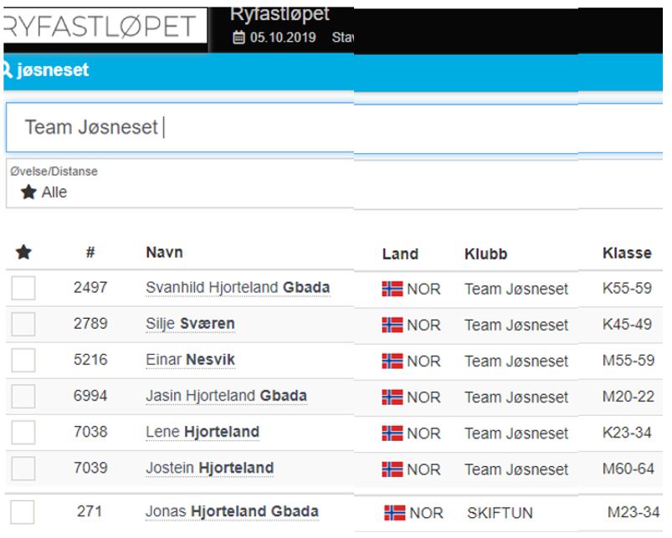Image resolution: width=672 pixels, height=538 pixels.
Task: Click the calendar icon beside 05.10.2019
Action: tap(239, 38)
